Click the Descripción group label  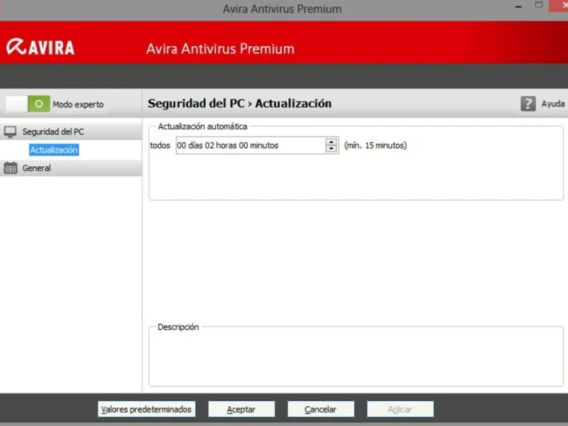pyautogui.click(x=178, y=327)
